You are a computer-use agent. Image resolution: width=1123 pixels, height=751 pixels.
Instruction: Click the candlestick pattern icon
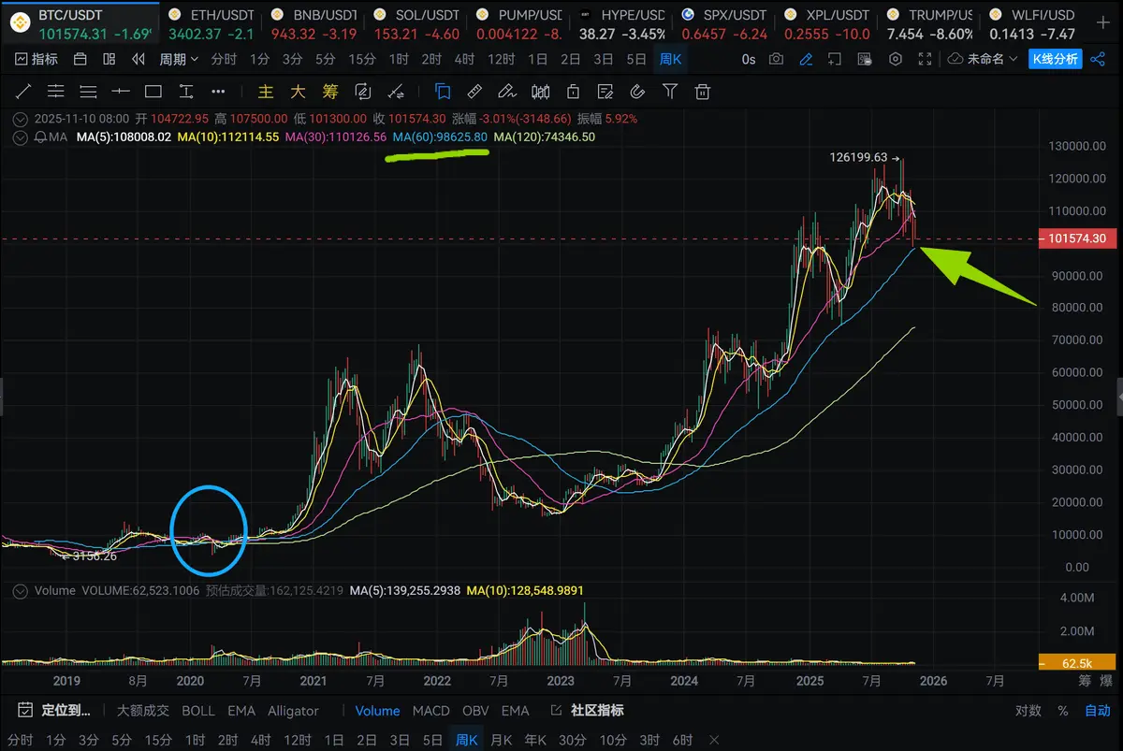pyautogui.click(x=540, y=93)
